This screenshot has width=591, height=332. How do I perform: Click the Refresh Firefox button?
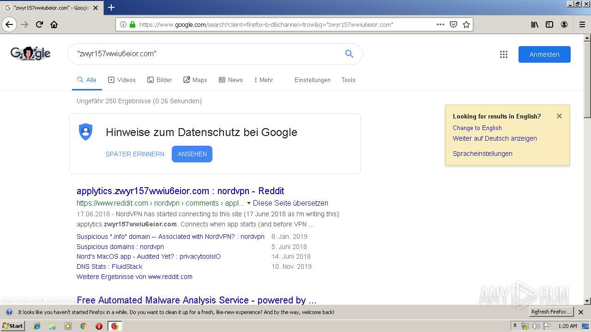click(x=551, y=312)
